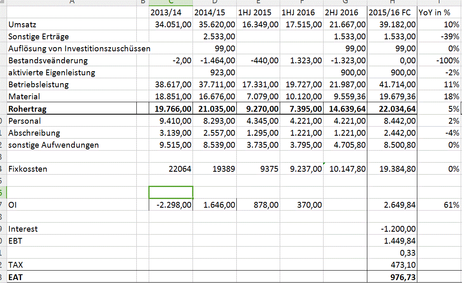Click the cell with 2.533,00
The image size is (476, 283).
tap(214, 36)
